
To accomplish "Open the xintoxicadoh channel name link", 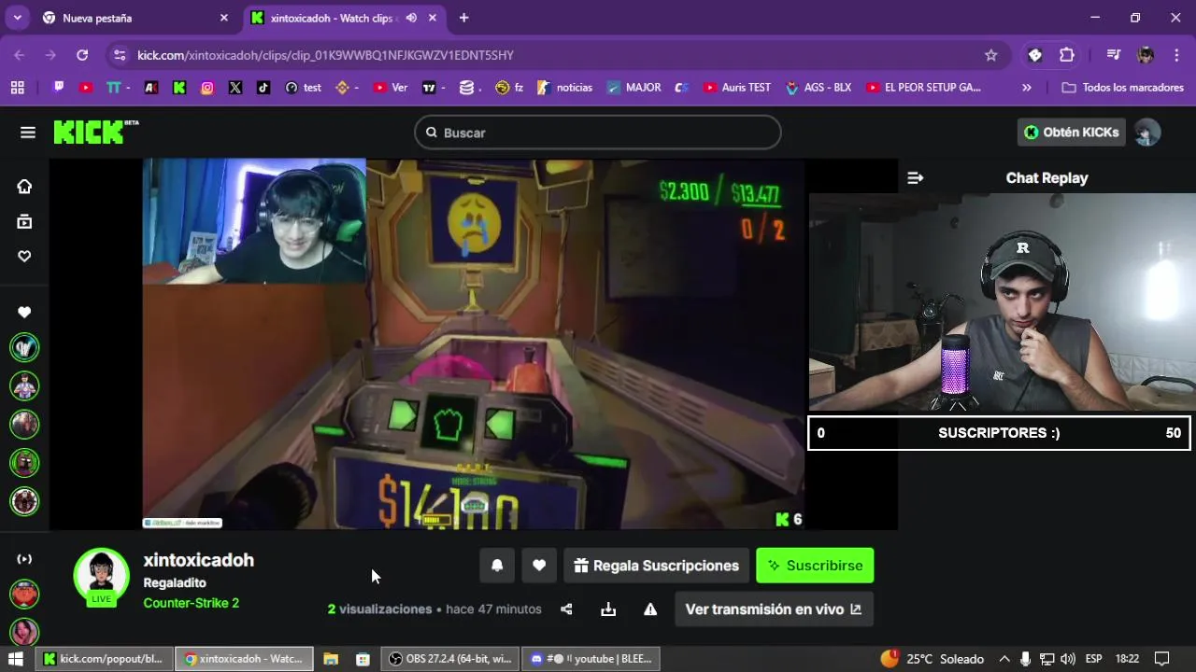I will click(198, 560).
